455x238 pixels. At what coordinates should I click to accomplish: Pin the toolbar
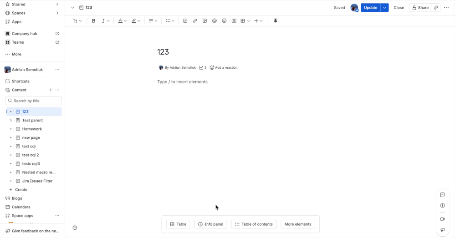[276, 21]
